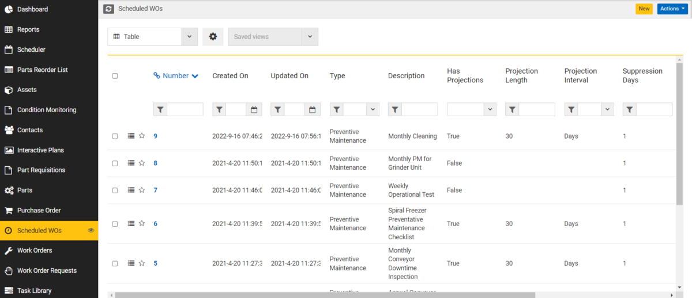Image resolution: width=692 pixels, height=298 pixels.
Task: Open the Condition Monitoring sidebar icon
Action: coord(9,110)
